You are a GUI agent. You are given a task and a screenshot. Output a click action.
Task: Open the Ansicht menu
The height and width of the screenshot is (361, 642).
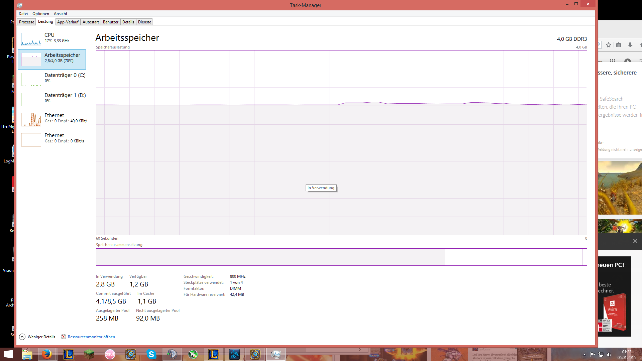tap(60, 14)
